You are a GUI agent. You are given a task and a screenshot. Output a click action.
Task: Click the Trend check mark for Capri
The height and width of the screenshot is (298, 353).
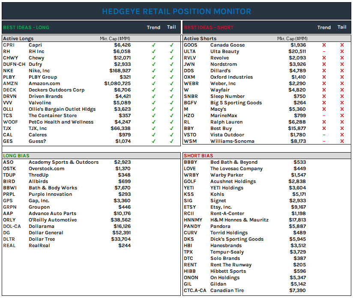point(154,45)
